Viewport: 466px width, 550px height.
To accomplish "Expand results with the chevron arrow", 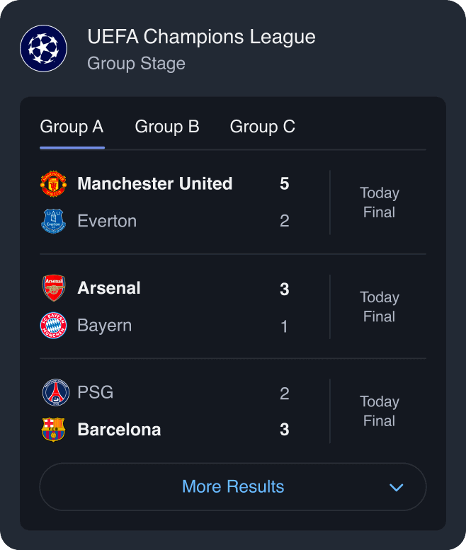I will (x=397, y=487).
